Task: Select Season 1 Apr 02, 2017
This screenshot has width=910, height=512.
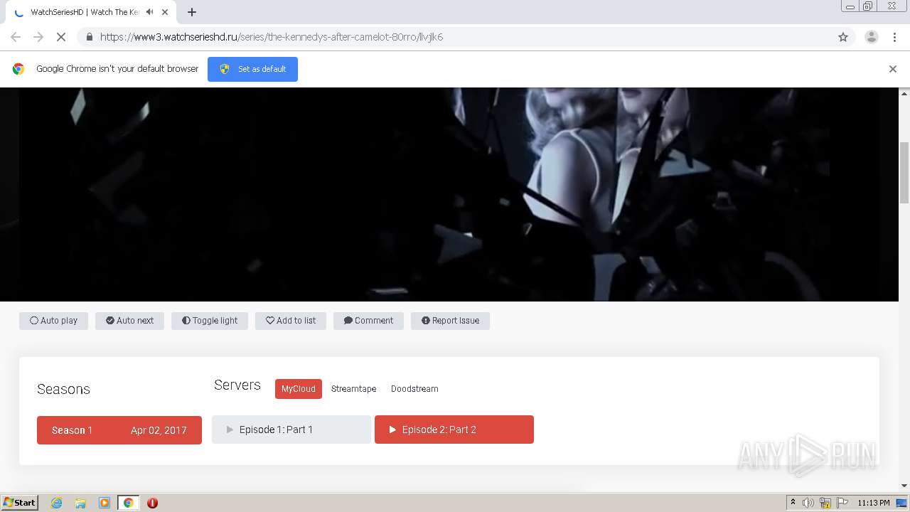Action: 119,430
